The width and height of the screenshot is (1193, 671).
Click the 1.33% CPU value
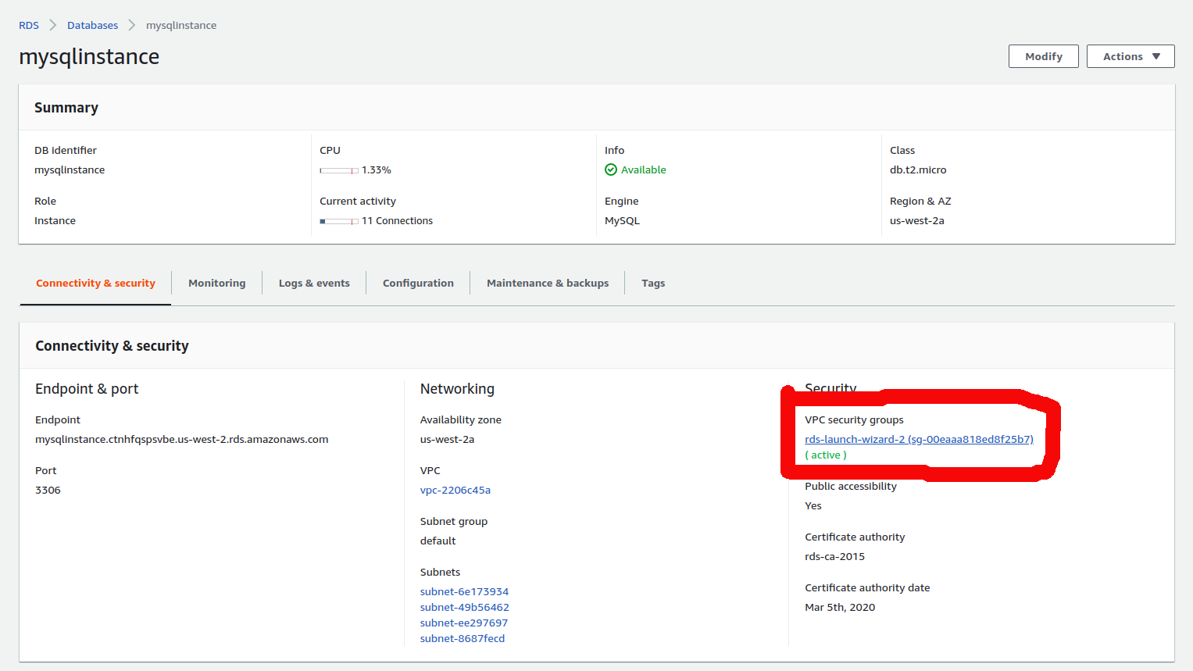(x=377, y=170)
